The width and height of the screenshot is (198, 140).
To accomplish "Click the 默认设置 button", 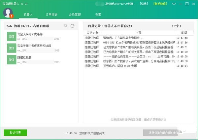I will click(16, 133).
